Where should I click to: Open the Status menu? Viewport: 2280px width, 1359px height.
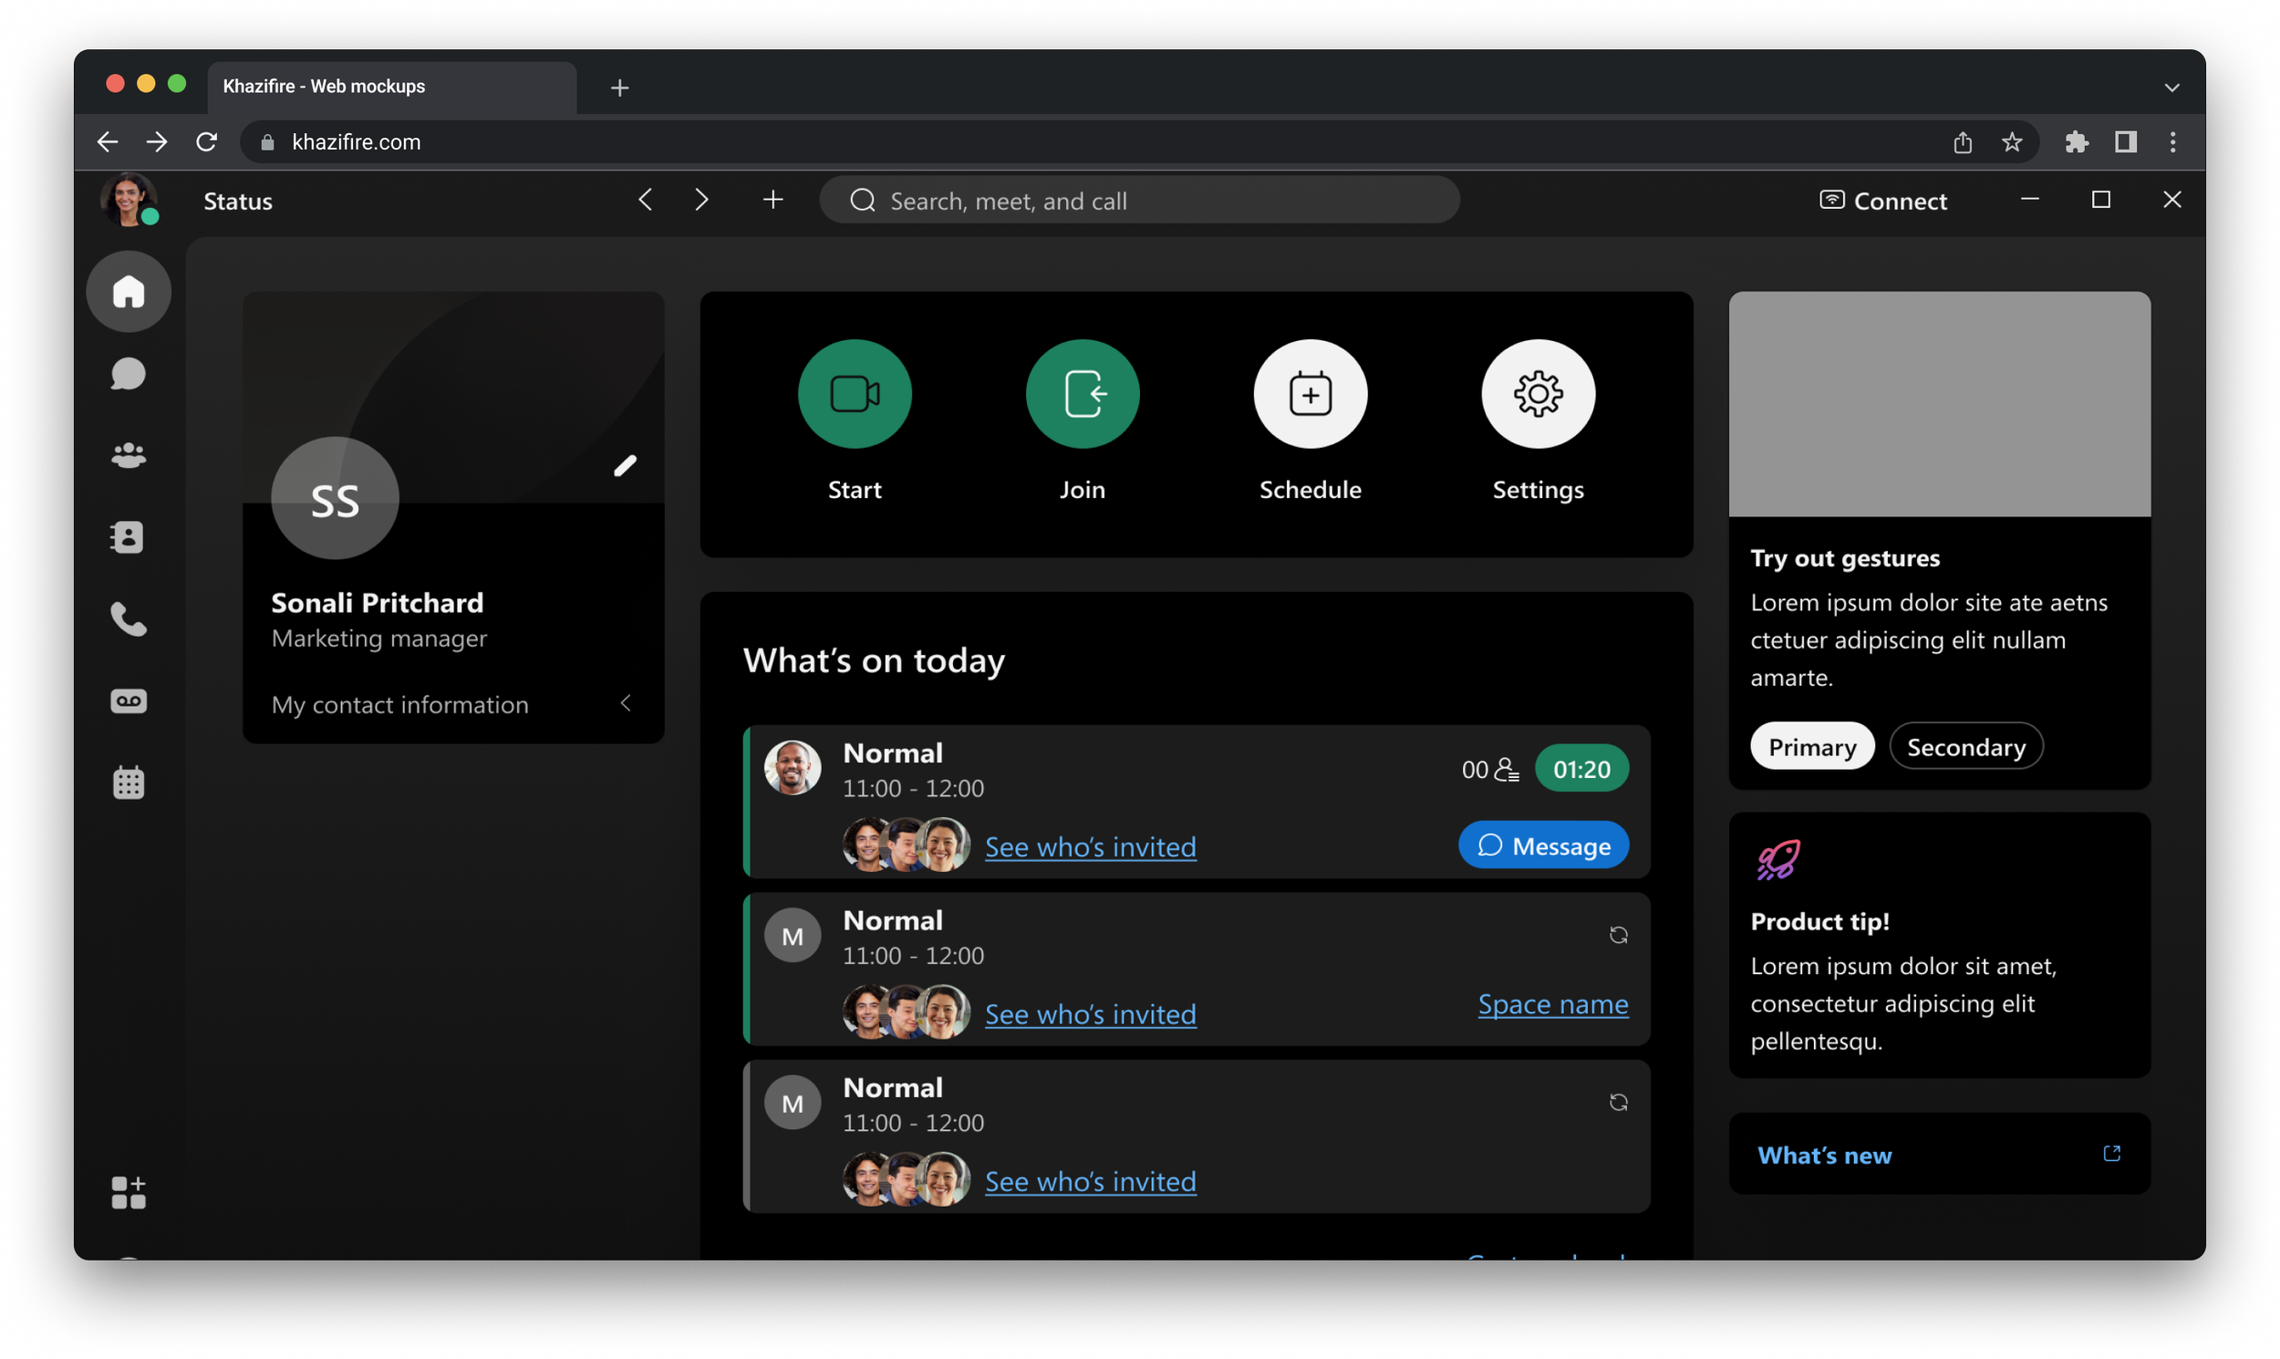coord(238,202)
